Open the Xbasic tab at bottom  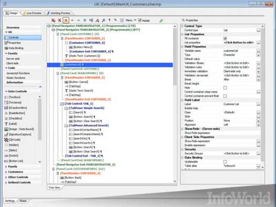[23, 201]
